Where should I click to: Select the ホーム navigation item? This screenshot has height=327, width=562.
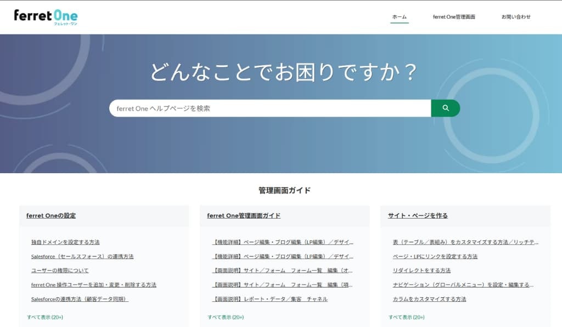pos(399,17)
